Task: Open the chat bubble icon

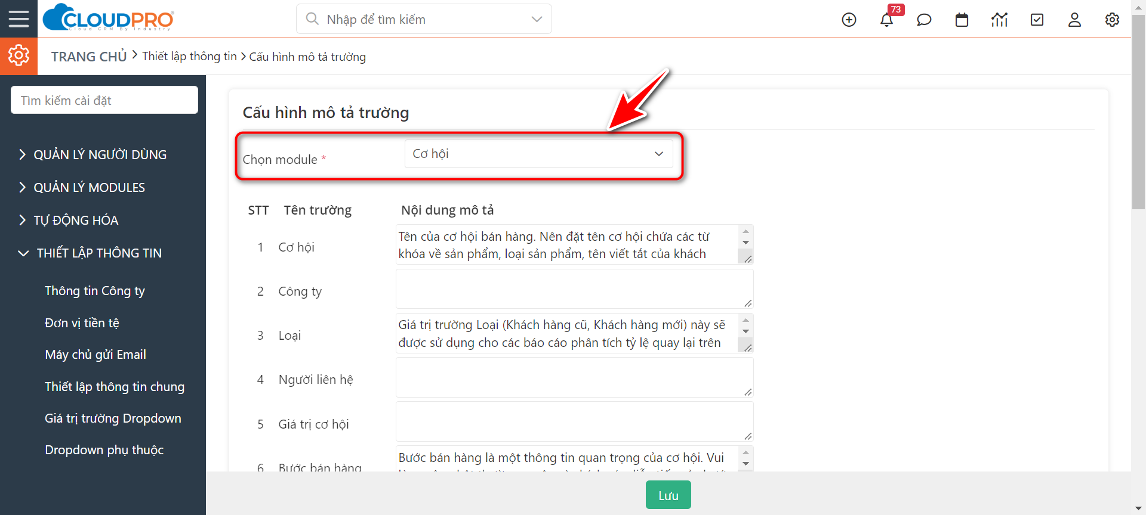Action: click(924, 20)
